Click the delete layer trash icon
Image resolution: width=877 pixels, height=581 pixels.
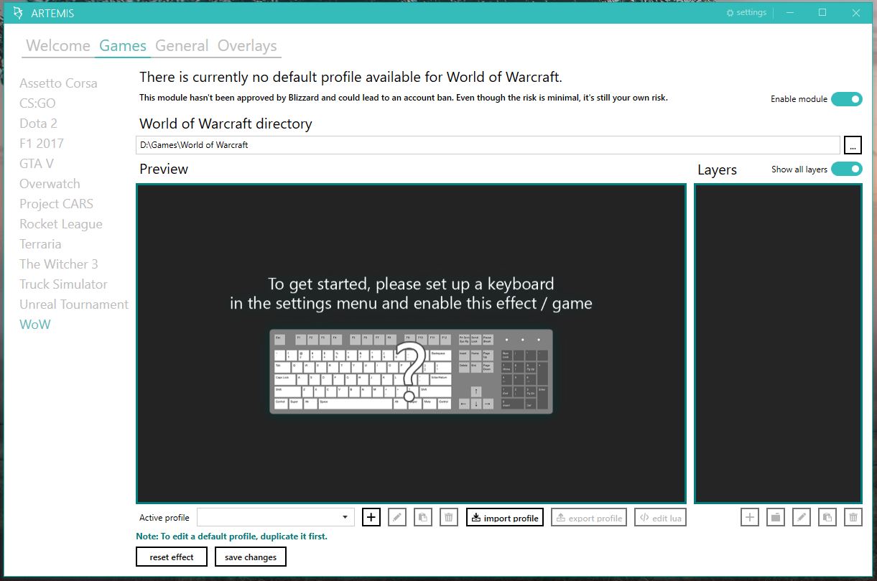853,517
